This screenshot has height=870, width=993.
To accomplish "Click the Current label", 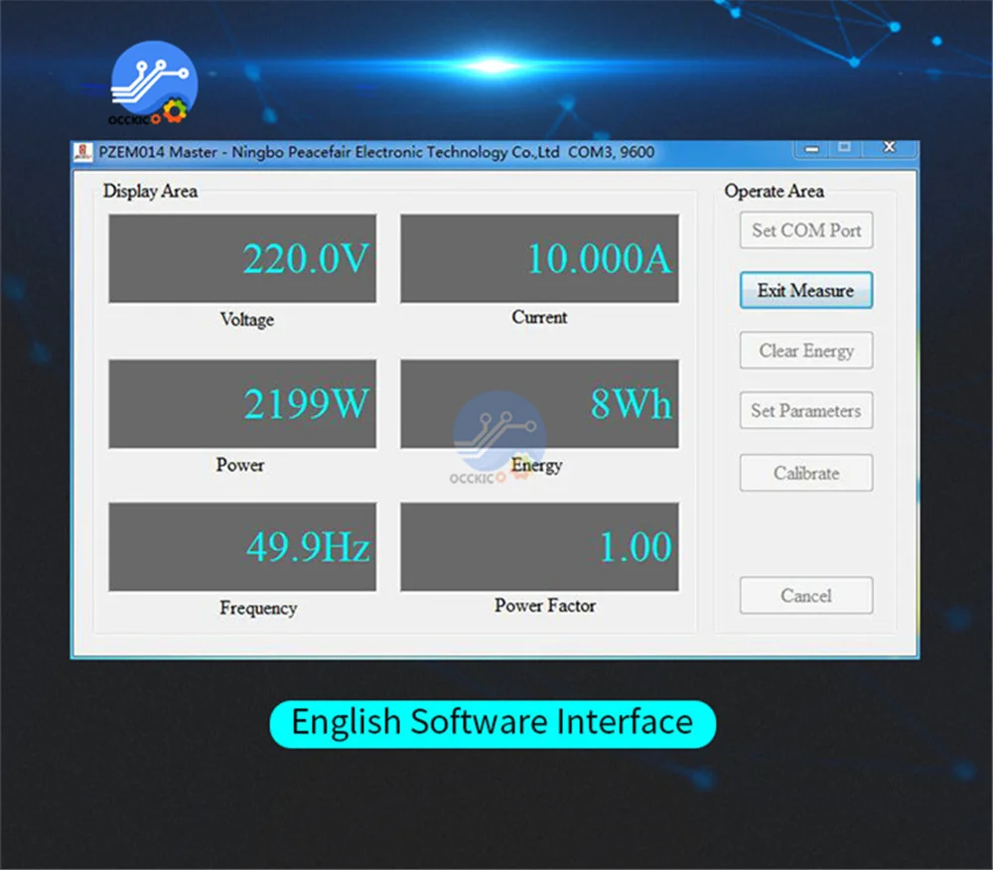I will pyautogui.click(x=539, y=317).
